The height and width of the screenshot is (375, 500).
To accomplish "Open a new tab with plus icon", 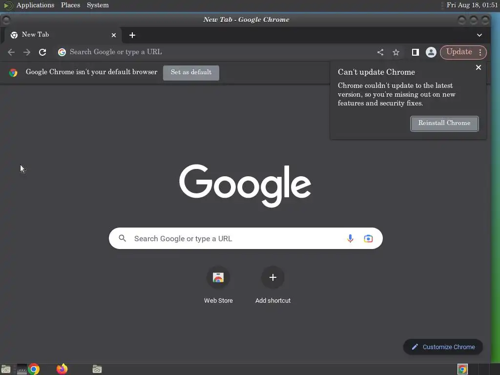I will (132, 35).
